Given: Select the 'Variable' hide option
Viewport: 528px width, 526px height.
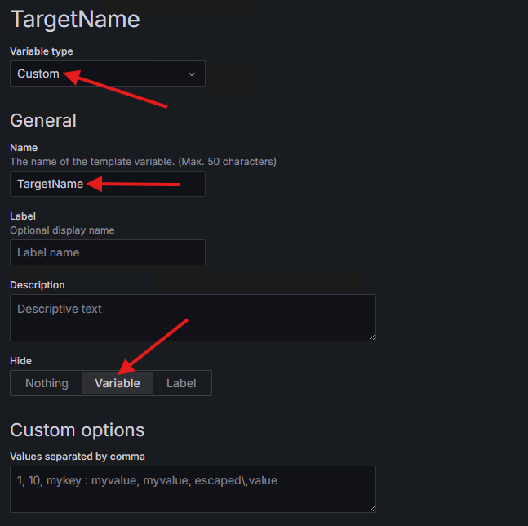Looking at the screenshot, I should 118,383.
